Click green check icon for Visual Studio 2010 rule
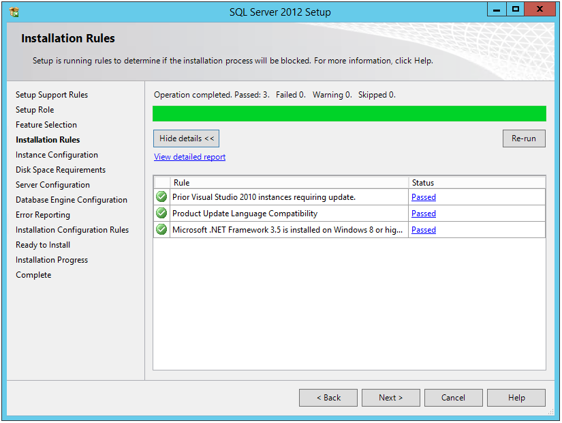The image size is (562, 423). click(x=161, y=196)
